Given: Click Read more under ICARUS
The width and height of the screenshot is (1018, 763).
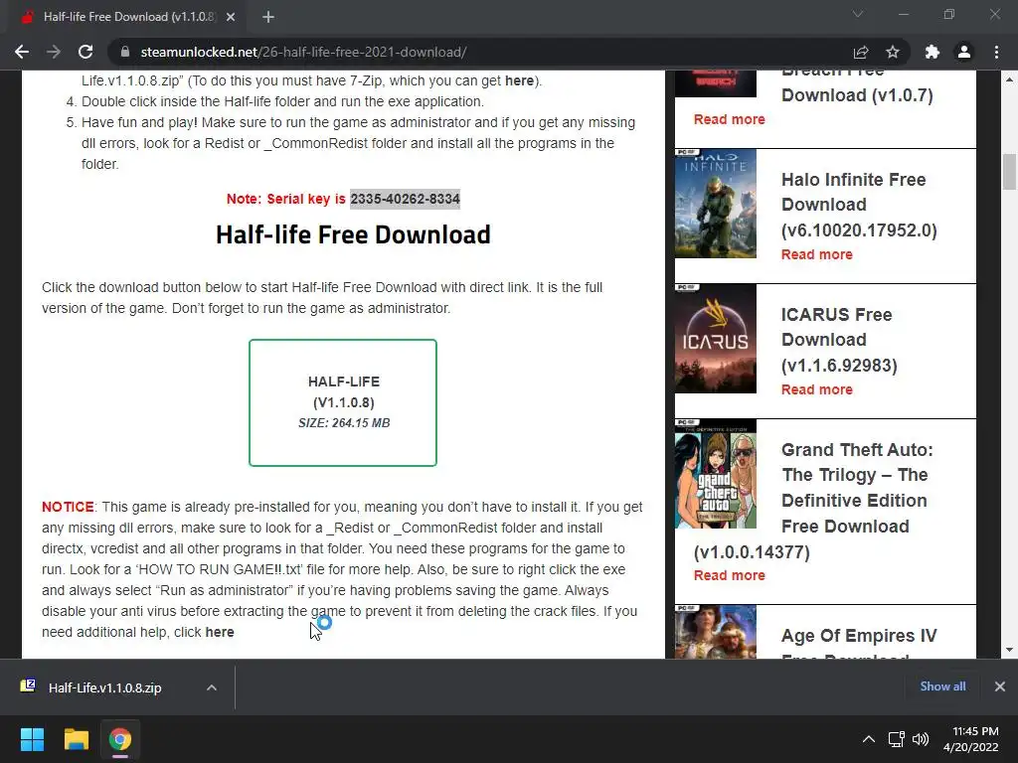Looking at the screenshot, I should [x=817, y=389].
